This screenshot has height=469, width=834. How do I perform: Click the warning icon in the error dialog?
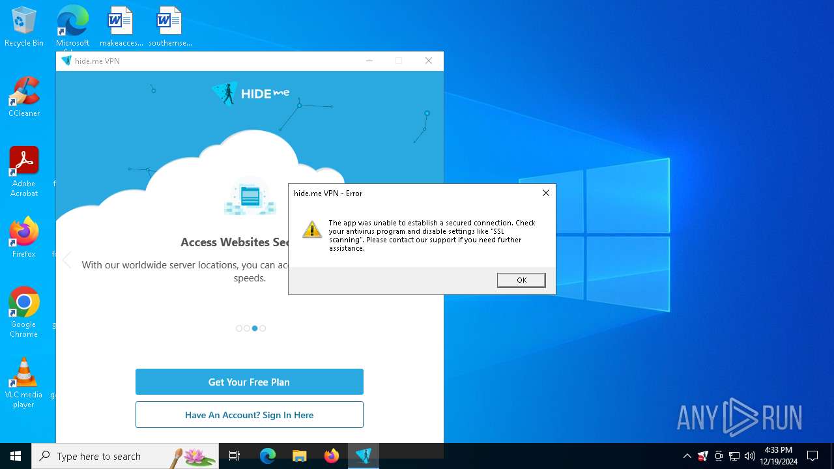coord(312,229)
